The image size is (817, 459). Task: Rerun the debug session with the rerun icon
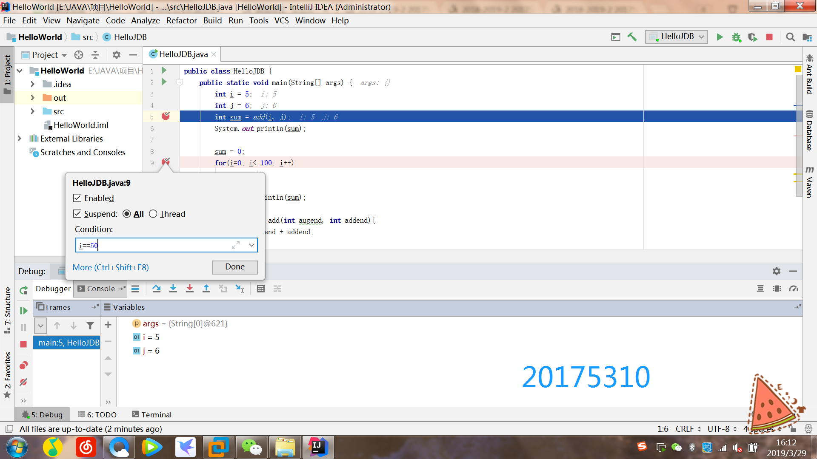click(x=23, y=290)
